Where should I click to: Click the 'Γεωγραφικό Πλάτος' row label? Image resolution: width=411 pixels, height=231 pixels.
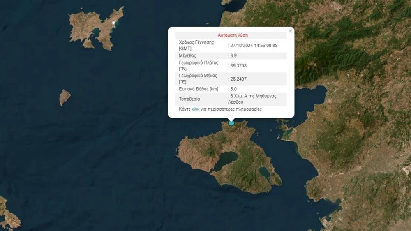198,63
